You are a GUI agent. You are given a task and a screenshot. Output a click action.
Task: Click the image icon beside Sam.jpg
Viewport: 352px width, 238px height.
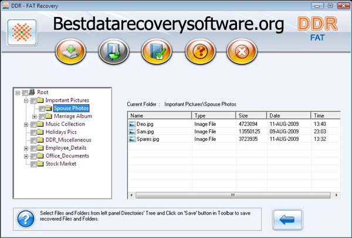(x=133, y=132)
